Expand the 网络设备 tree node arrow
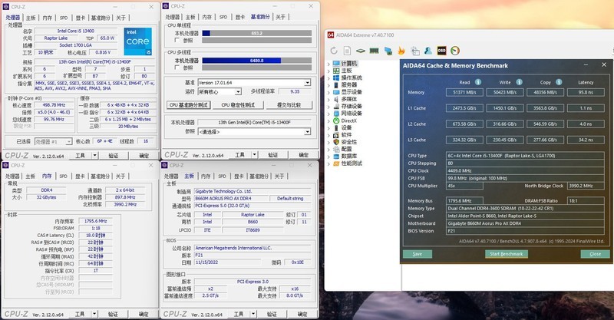The image size is (614, 320). (328, 114)
